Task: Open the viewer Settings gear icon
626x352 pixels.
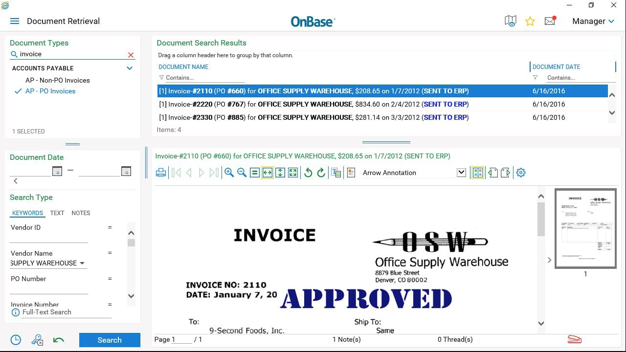Action: pos(520,172)
